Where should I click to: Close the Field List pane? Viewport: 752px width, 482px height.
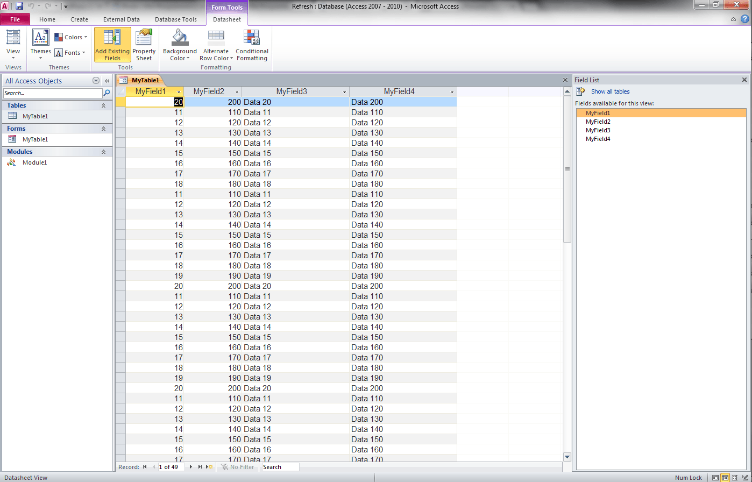click(x=744, y=80)
